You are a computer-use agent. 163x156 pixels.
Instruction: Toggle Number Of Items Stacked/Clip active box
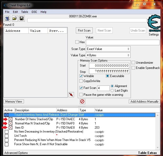coord(11,119)
